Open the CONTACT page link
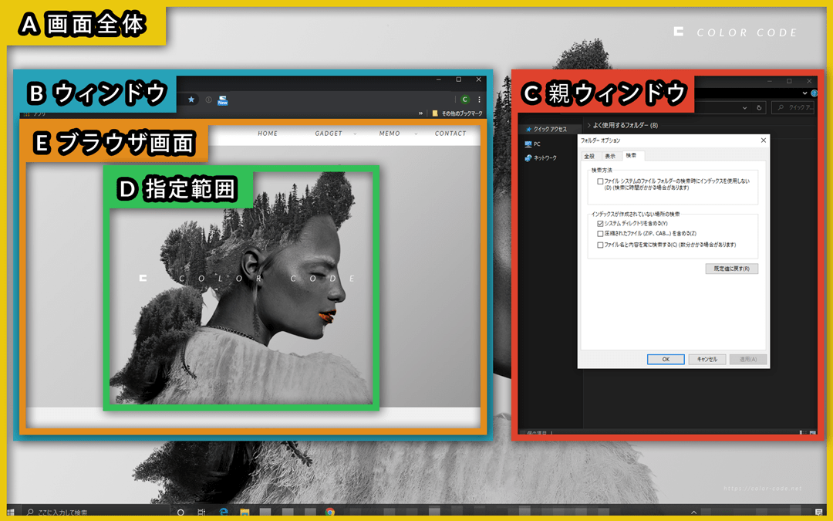This screenshot has height=521, width=833. point(450,134)
